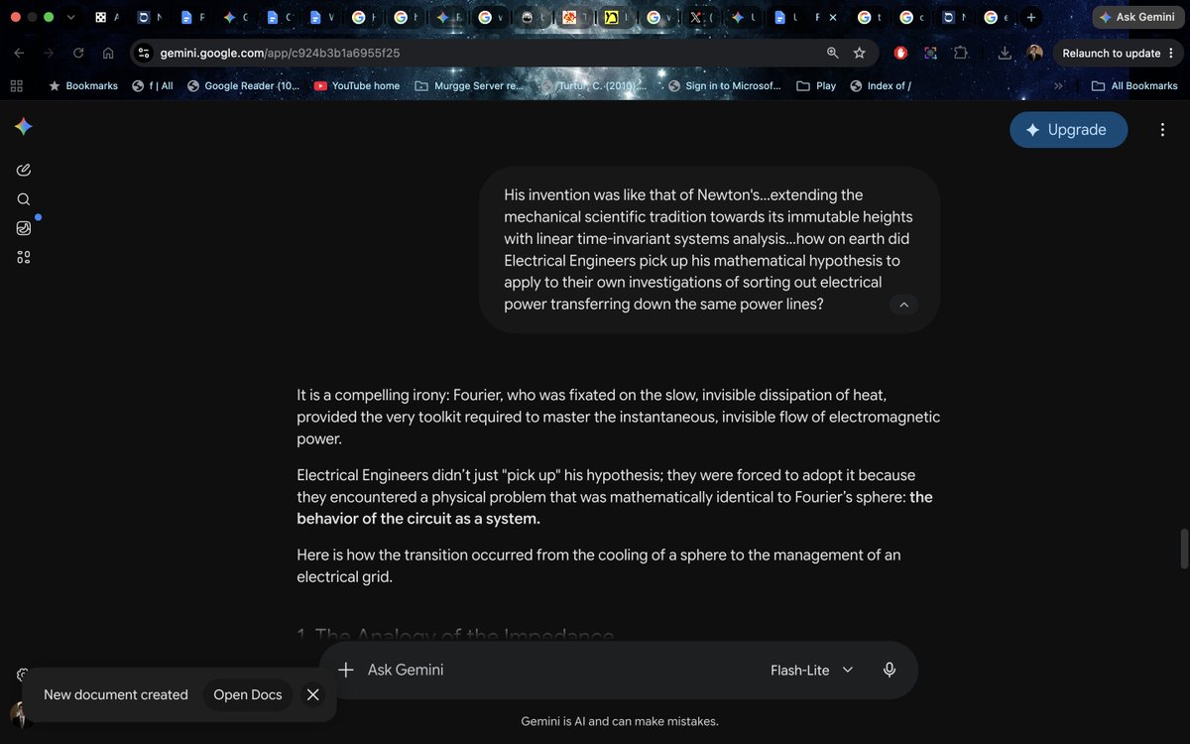1190x744 pixels.
Task: Click bold text 'behavior of the circuit as a system.'
Action: pyautogui.click(x=418, y=519)
